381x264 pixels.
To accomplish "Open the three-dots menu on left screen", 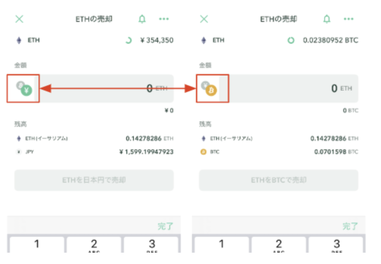I will coord(164,19).
